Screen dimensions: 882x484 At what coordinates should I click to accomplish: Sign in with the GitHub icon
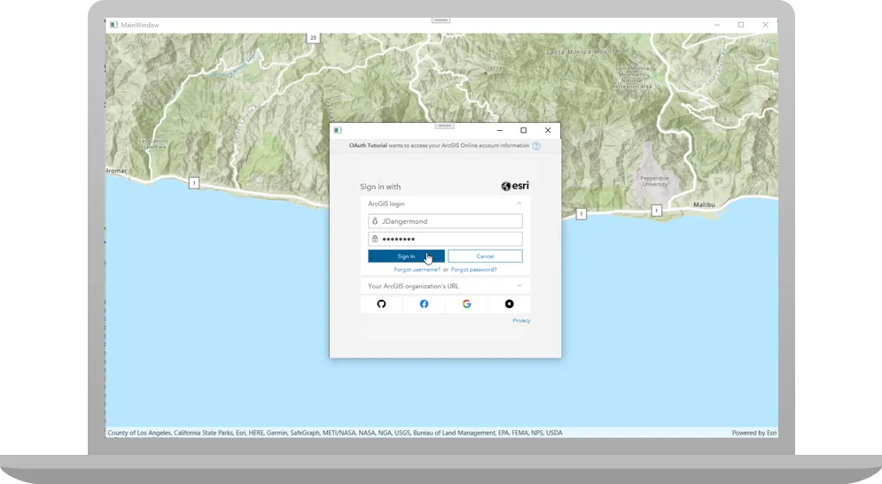[x=381, y=303]
